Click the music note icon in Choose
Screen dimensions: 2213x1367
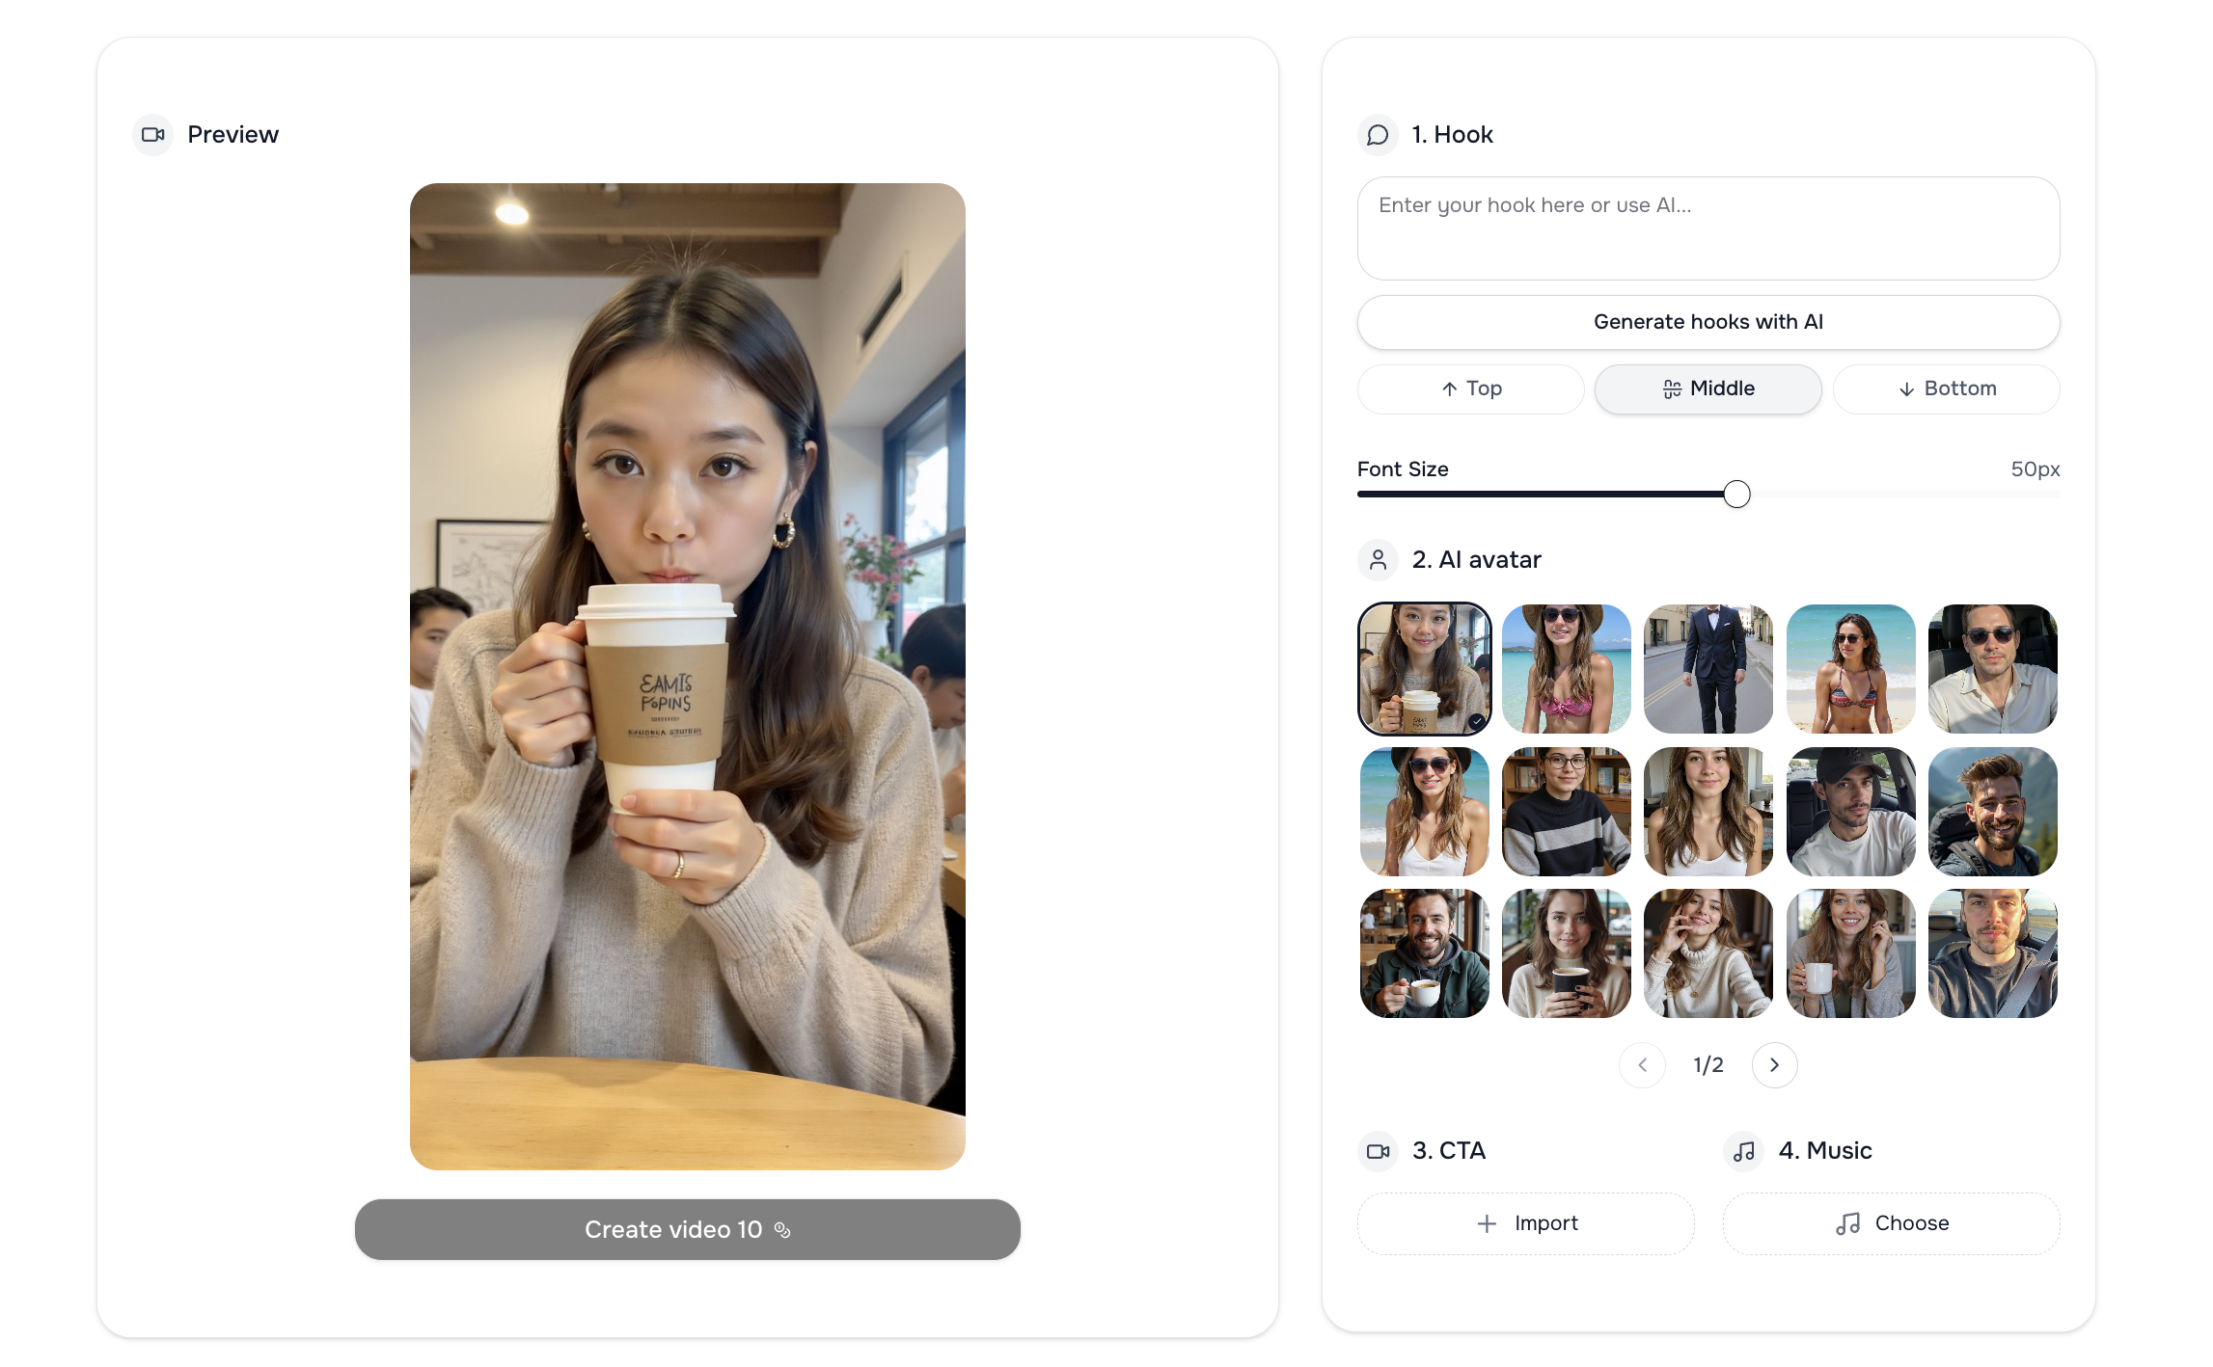click(1847, 1223)
